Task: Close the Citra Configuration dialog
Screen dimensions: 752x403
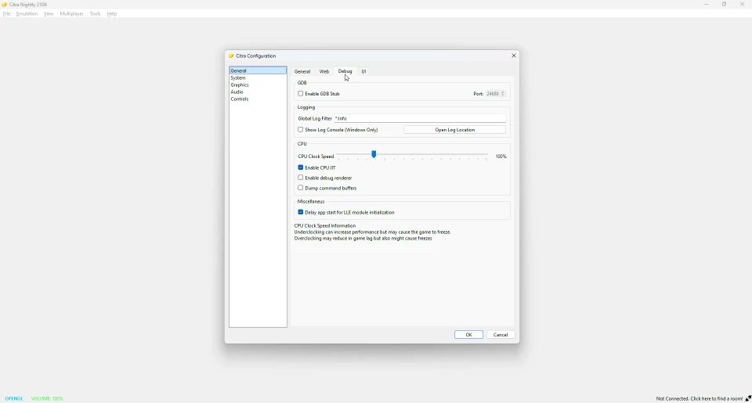Action: (514, 56)
